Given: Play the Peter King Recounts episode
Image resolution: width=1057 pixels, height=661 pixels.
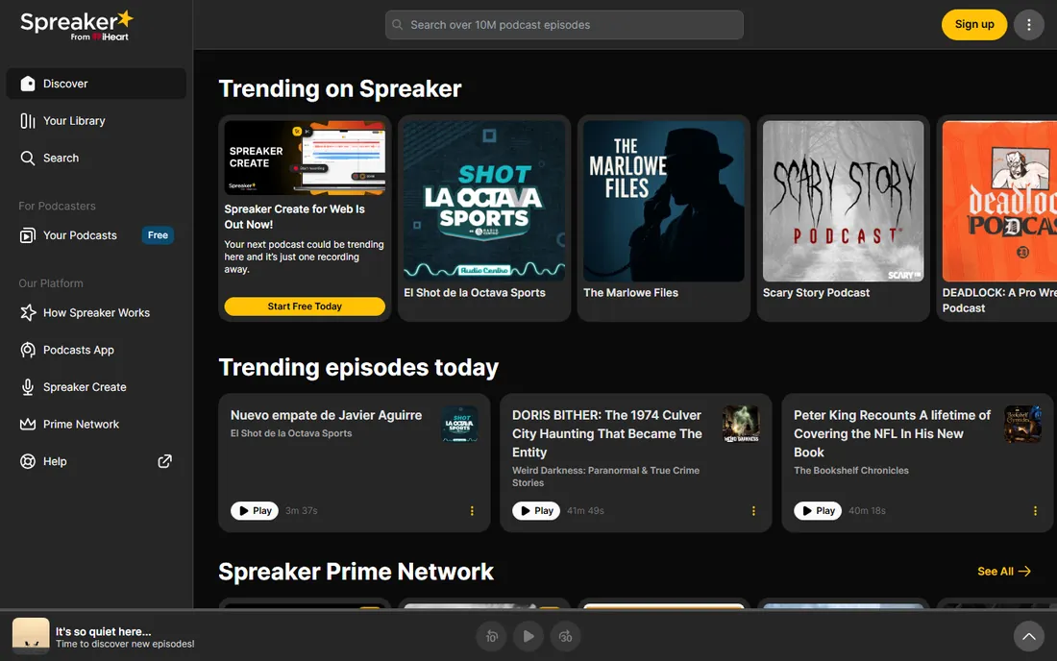Looking at the screenshot, I should tap(818, 511).
